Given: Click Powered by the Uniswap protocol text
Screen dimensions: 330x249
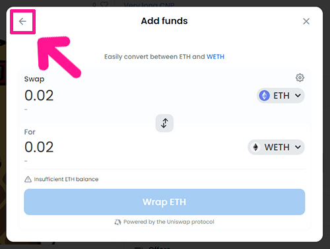Looking at the screenshot, I should pos(169,222).
